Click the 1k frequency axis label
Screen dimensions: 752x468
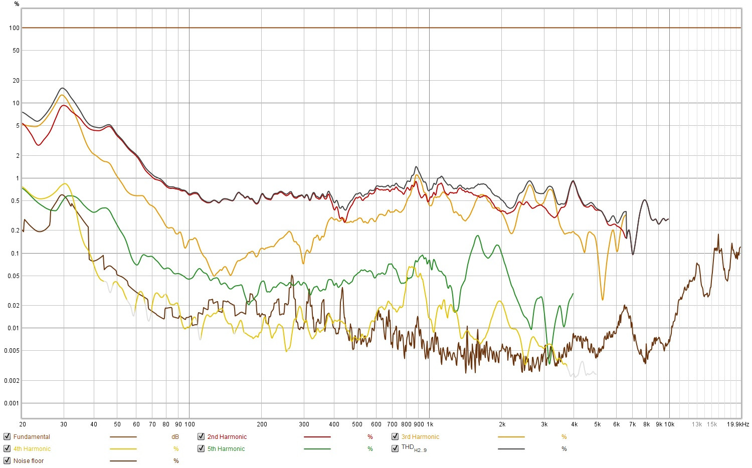click(430, 424)
